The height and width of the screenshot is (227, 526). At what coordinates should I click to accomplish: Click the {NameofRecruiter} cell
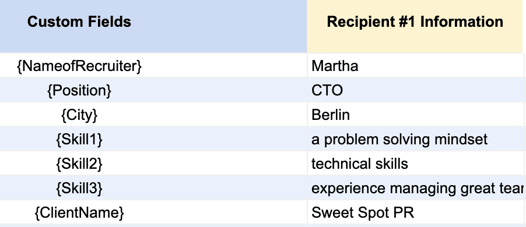click(153, 66)
